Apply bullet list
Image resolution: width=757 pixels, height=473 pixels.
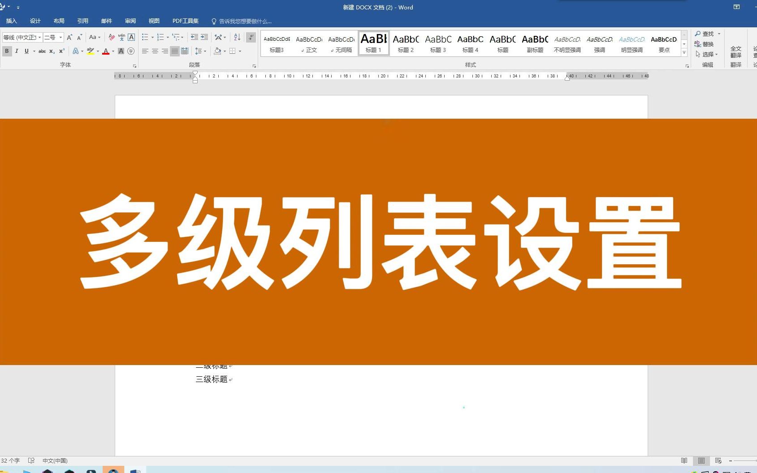pos(145,37)
